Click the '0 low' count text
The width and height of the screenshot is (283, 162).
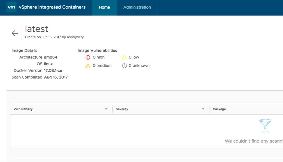[x=134, y=57]
